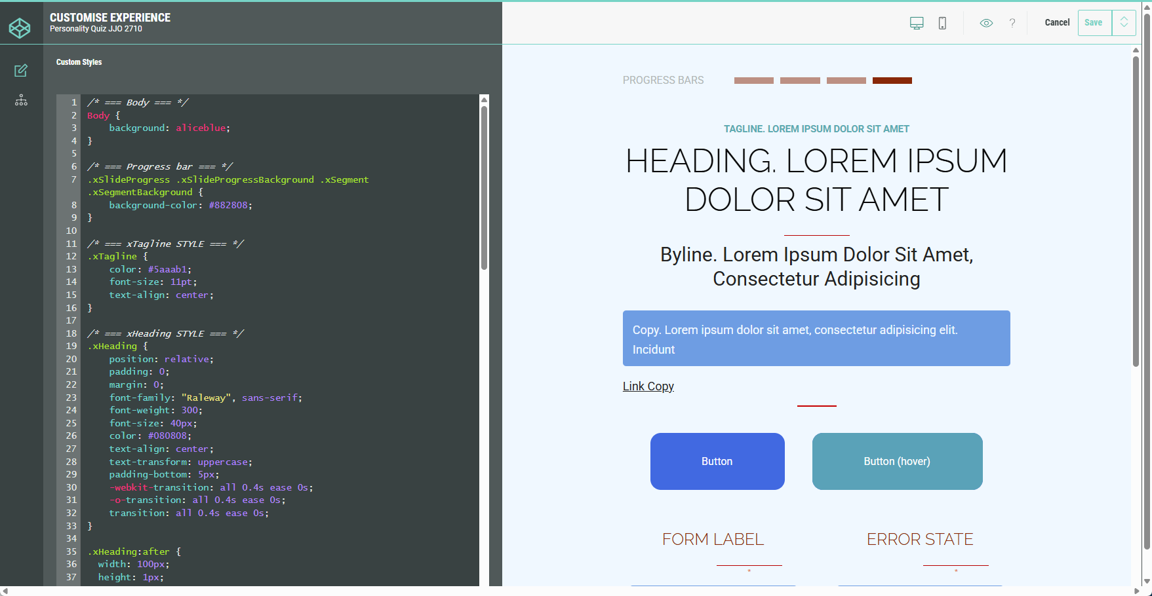Switch to mobile preview mode
Screen dimensions: 1152x596
(x=942, y=23)
